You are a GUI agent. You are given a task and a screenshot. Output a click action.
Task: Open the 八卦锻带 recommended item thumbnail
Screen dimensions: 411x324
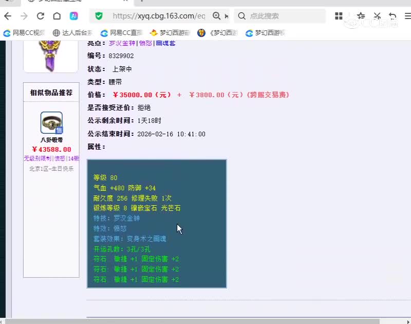pyautogui.click(x=52, y=123)
